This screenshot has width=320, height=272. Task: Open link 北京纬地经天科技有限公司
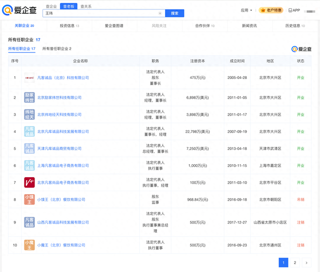point(59,114)
